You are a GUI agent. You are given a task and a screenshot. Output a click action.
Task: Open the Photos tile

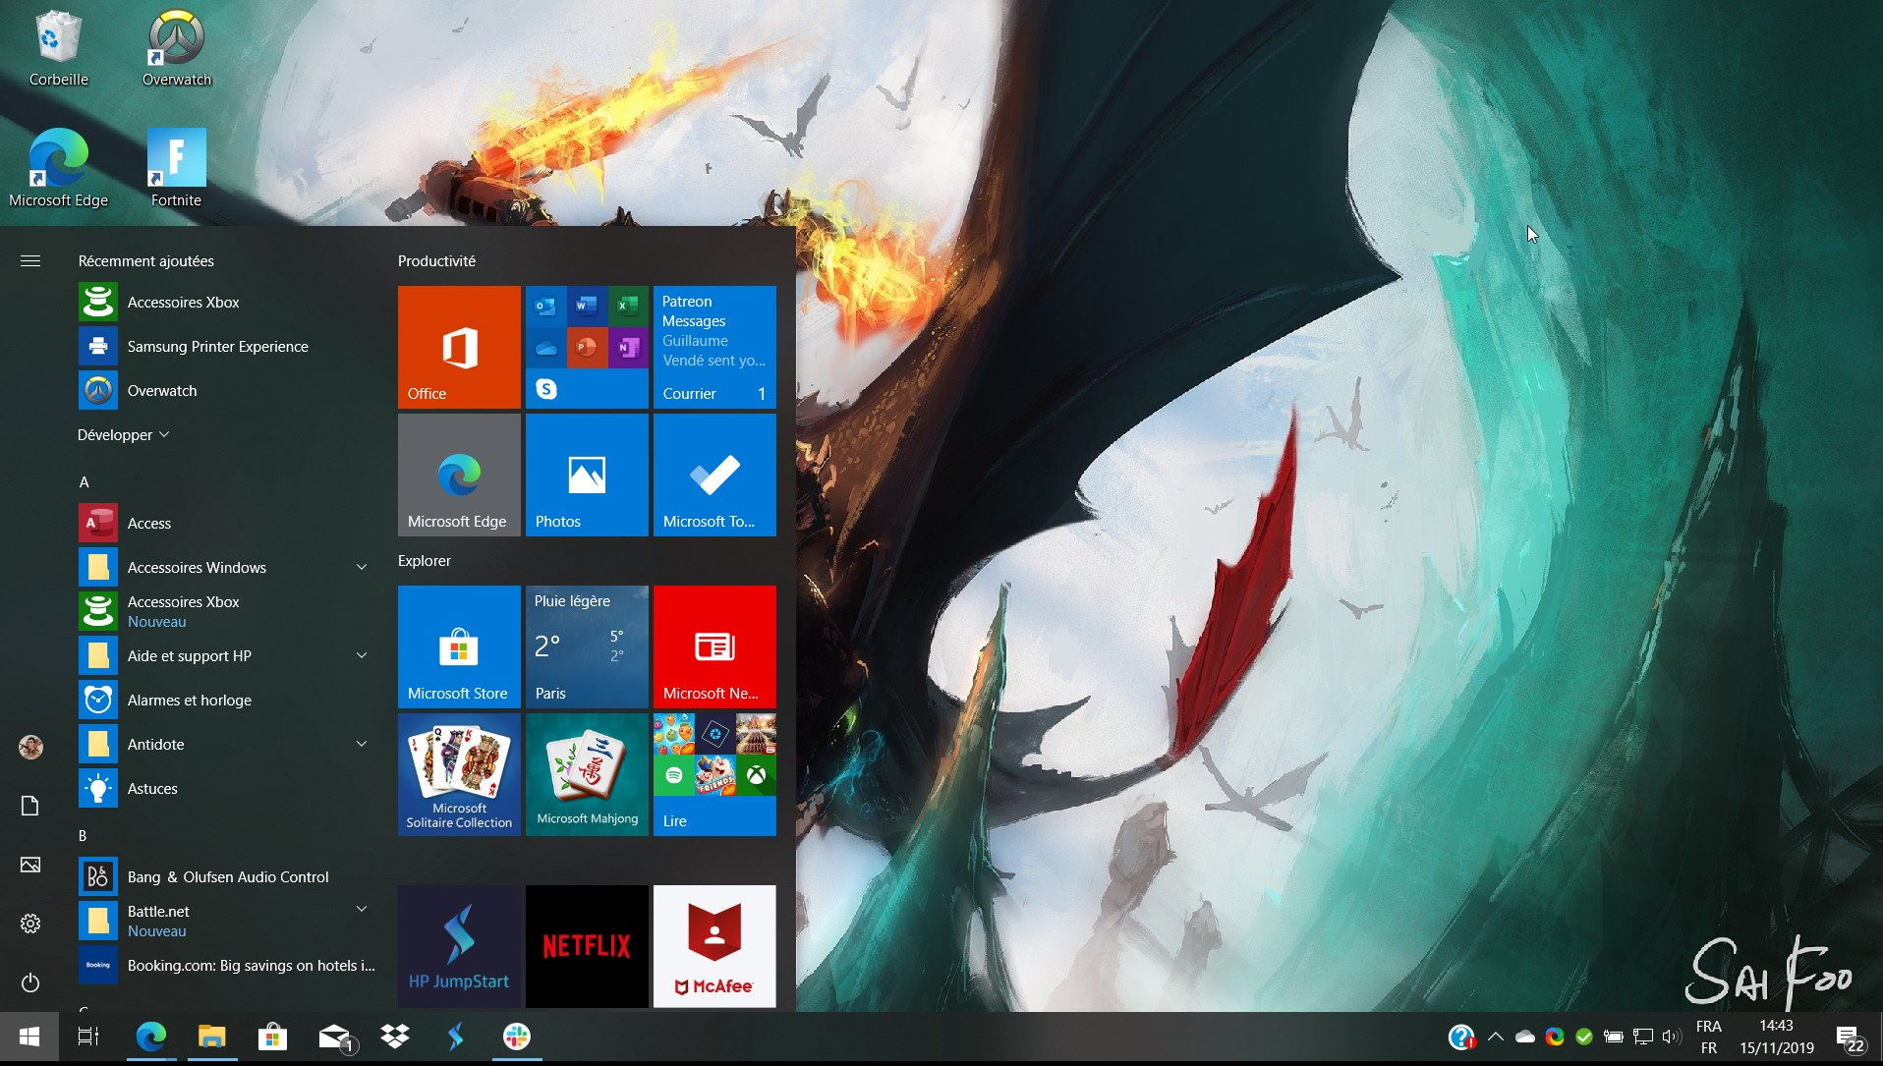click(587, 475)
